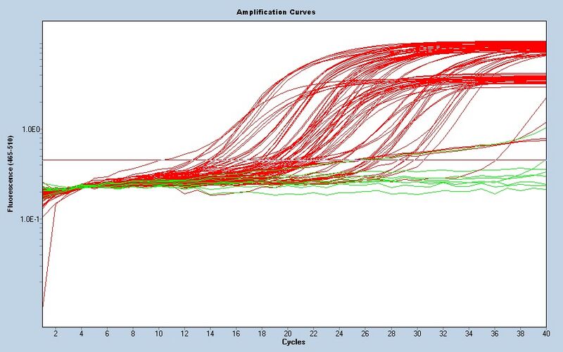Image resolution: width=563 pixels, height=352 pixels.
Task: Click cycle 40 on the x-axis
Action: [x=545, y=334]
